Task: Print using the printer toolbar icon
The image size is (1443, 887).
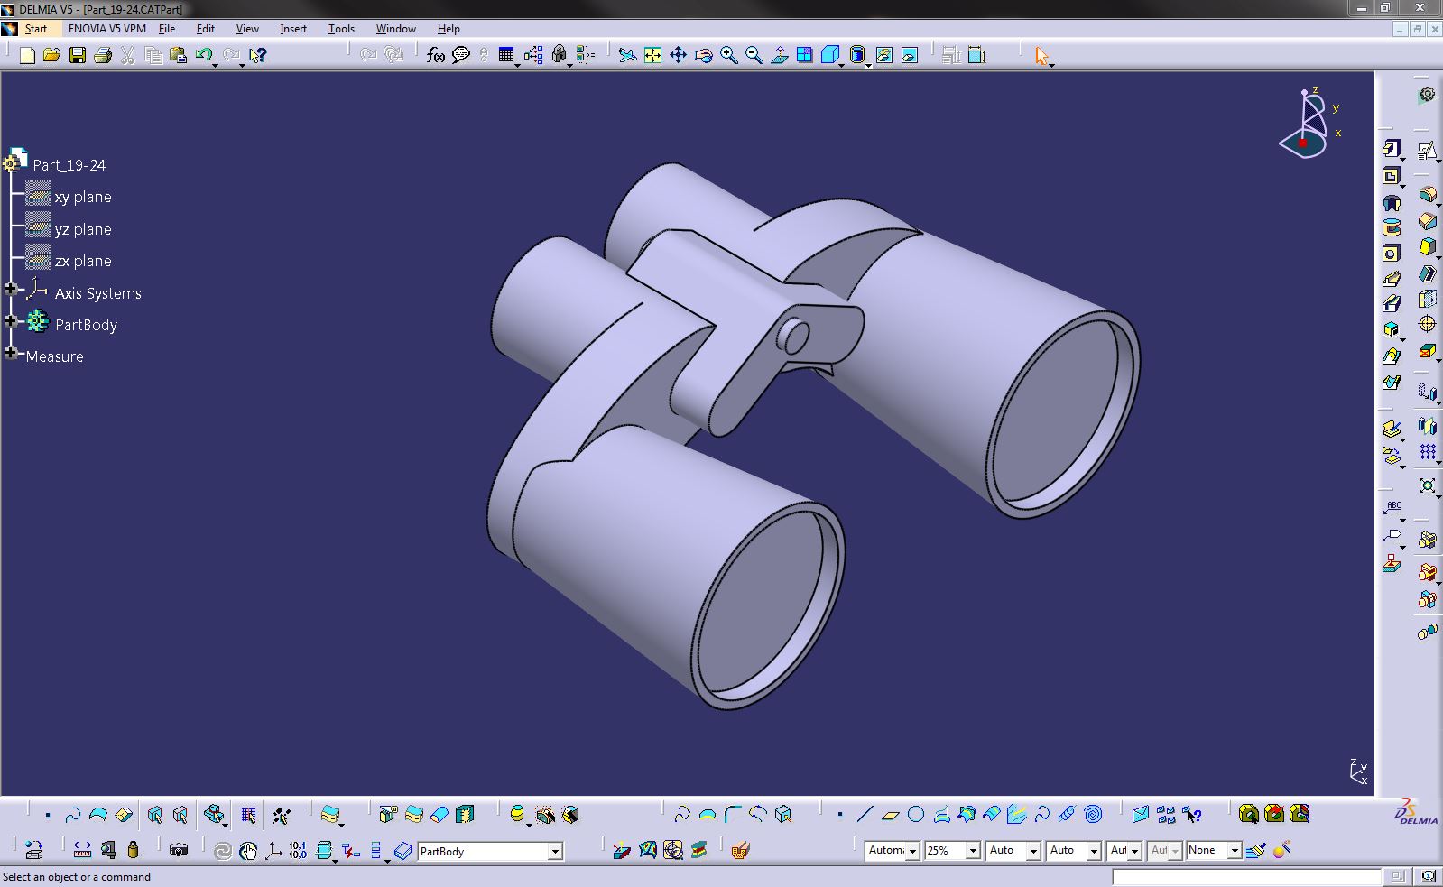Action: (x=103, y=56)
